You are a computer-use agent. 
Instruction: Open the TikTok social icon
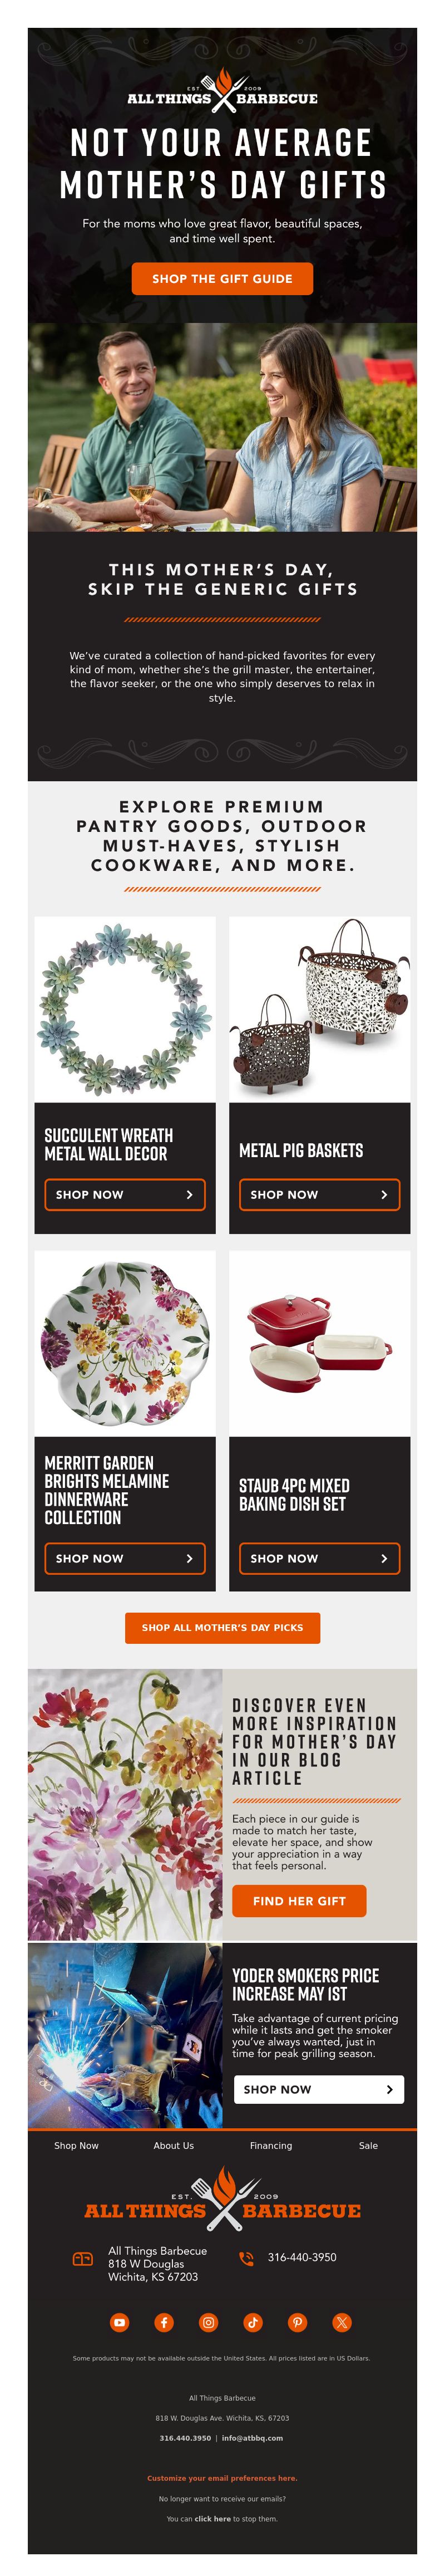coord(253,2323)
